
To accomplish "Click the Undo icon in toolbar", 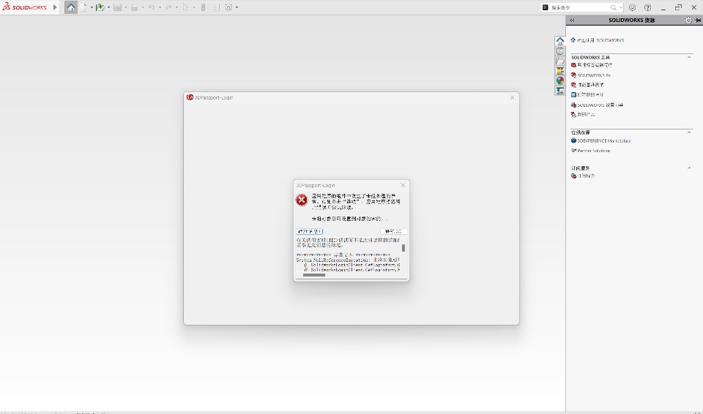I will point(152,7).
